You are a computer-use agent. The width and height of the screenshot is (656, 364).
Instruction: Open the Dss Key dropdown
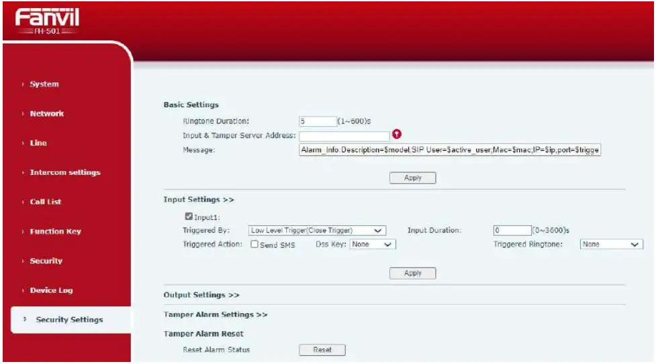373,244
